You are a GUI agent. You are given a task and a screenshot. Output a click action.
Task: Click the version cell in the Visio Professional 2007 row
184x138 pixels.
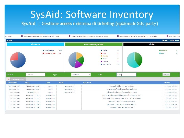point(171,89)
